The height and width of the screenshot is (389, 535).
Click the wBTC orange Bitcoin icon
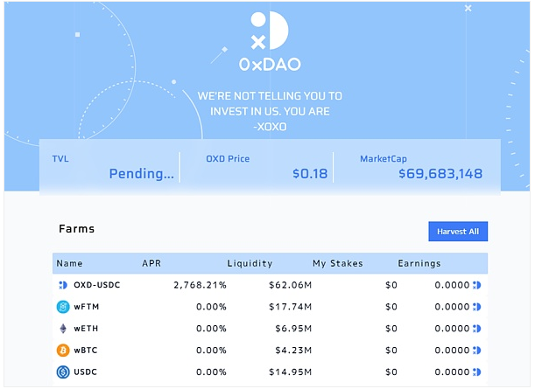point(63,351)
